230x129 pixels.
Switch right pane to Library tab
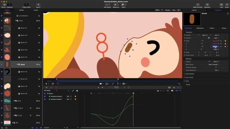194,10
